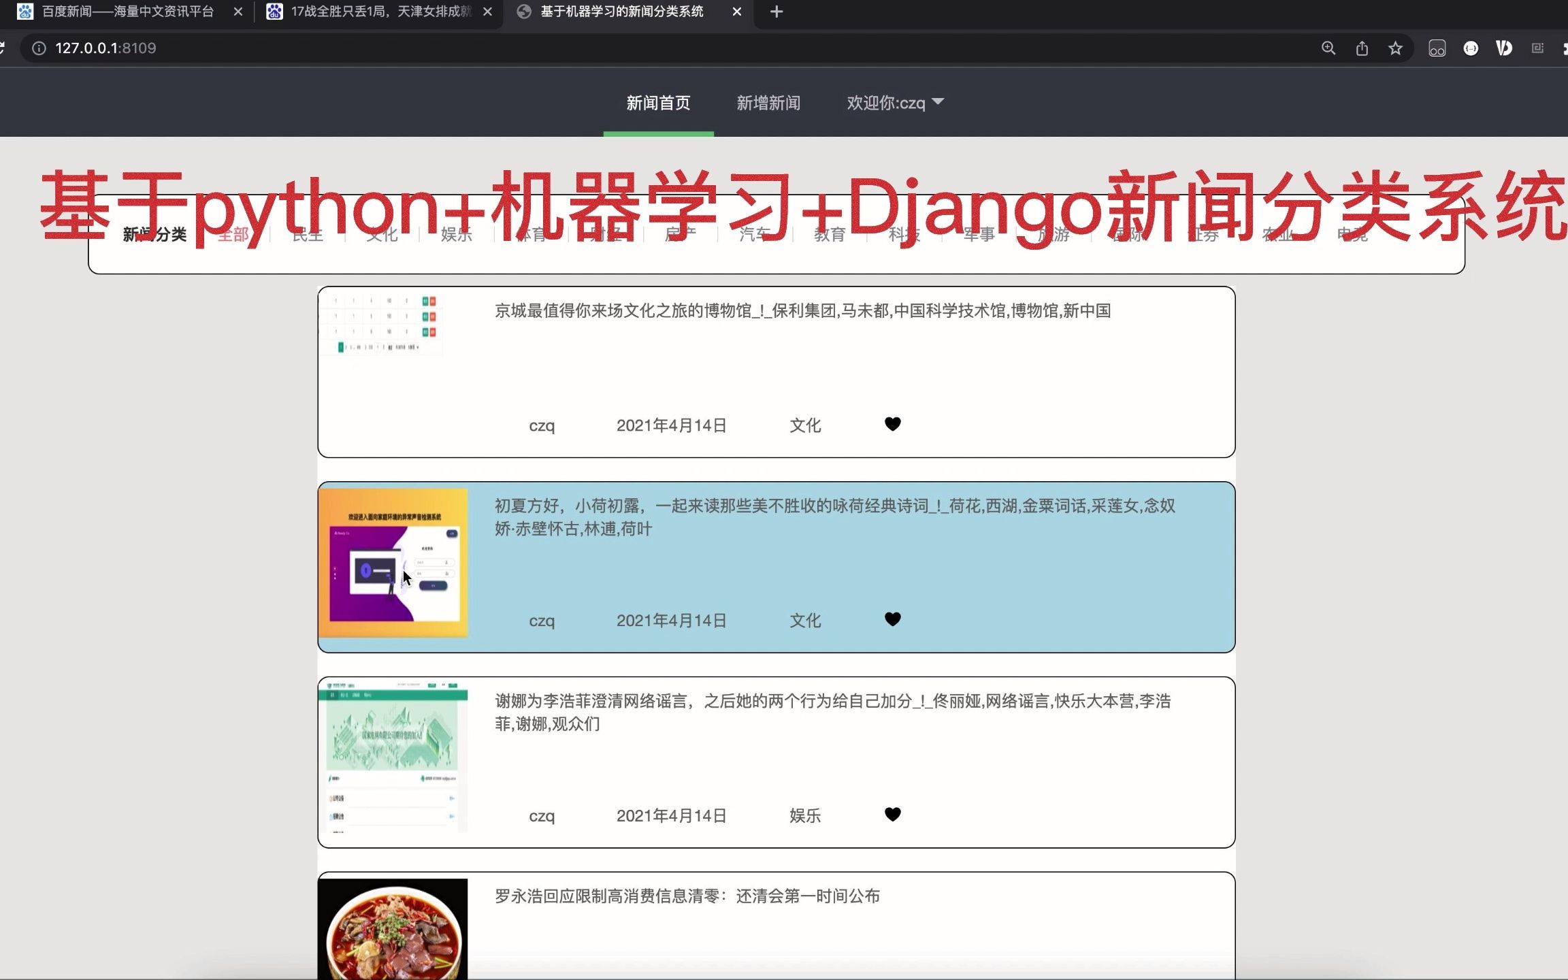The width and height of the screenshot is (1568, 980).
Task: Open 谢娜为李浩菲澄清网络谣言 news title
Action: click(833, 713)
